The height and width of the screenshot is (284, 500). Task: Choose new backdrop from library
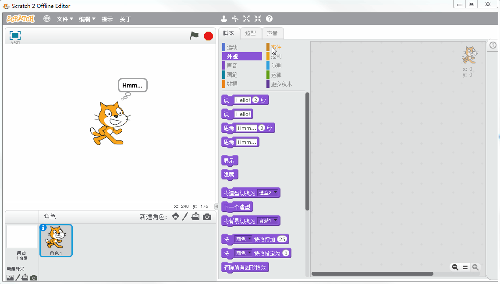point(10,277)
